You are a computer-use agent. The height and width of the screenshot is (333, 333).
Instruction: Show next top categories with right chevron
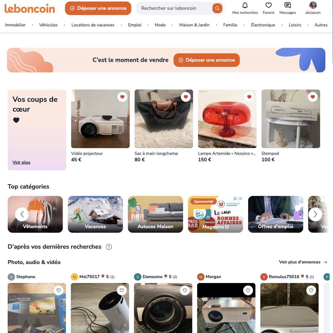point(316,214)
